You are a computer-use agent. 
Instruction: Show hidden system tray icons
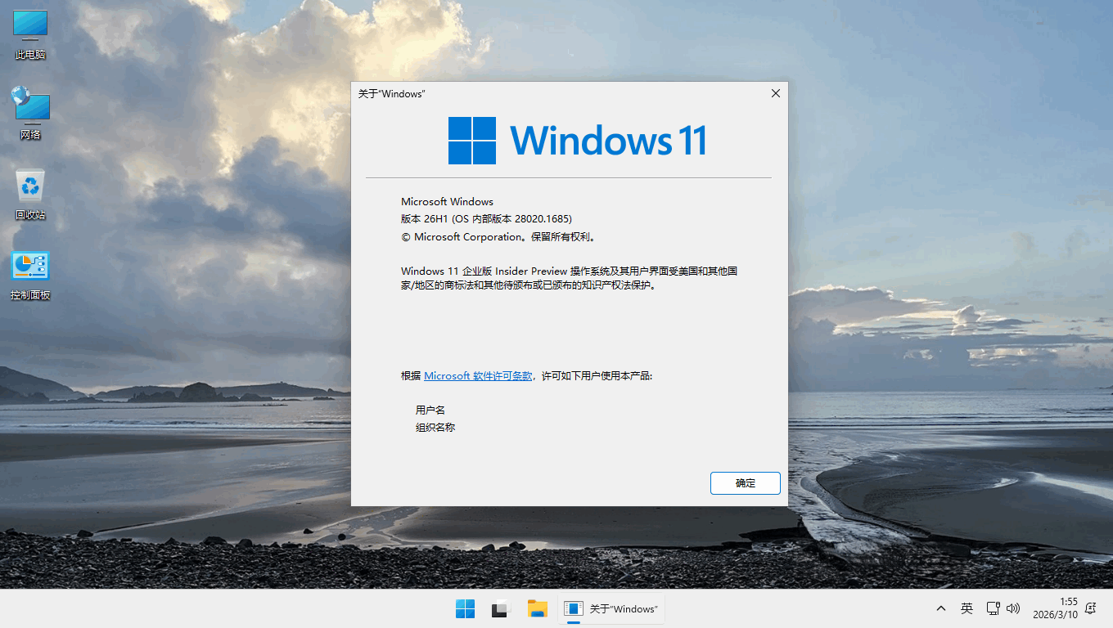click(941, 608)
